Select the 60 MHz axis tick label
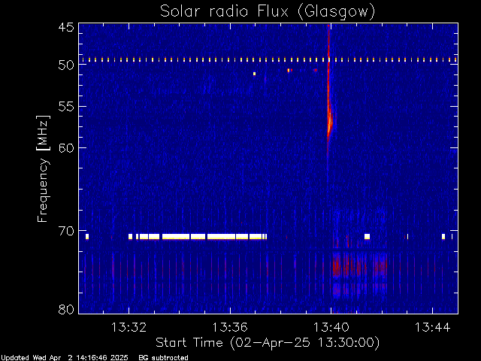 [x=66, y=148]
